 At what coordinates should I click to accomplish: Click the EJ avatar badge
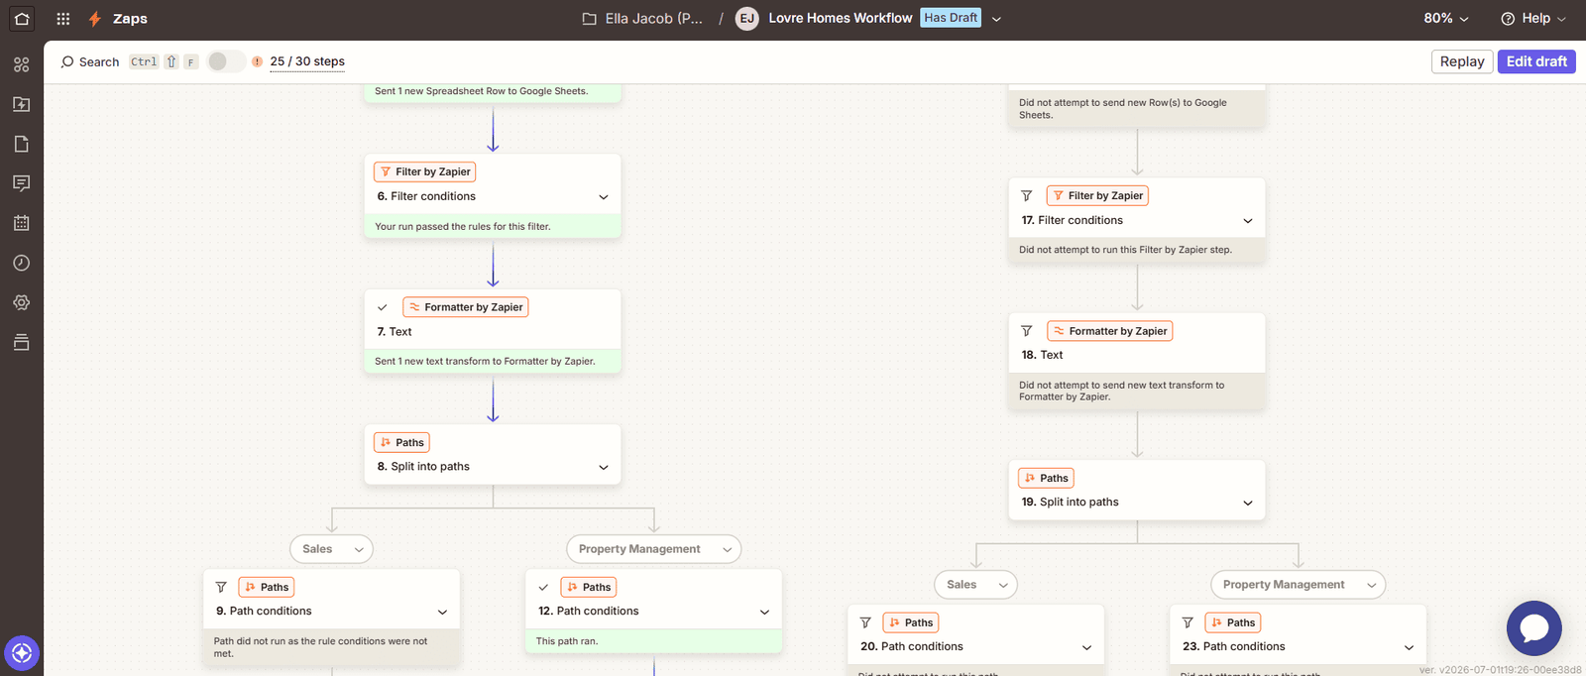tap(747, 19)
